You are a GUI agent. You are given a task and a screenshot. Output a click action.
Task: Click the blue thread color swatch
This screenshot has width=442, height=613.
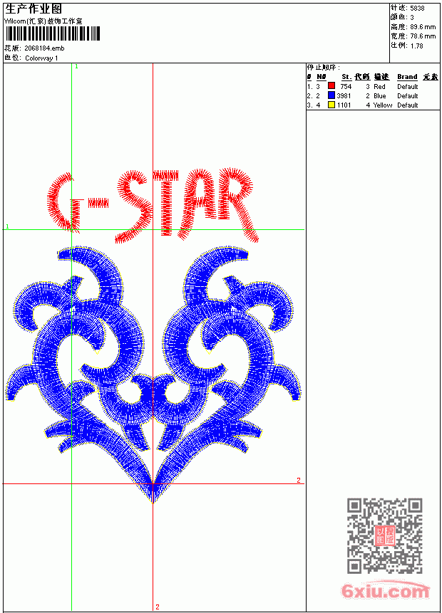pyautogui.click(x=331, y=95)
